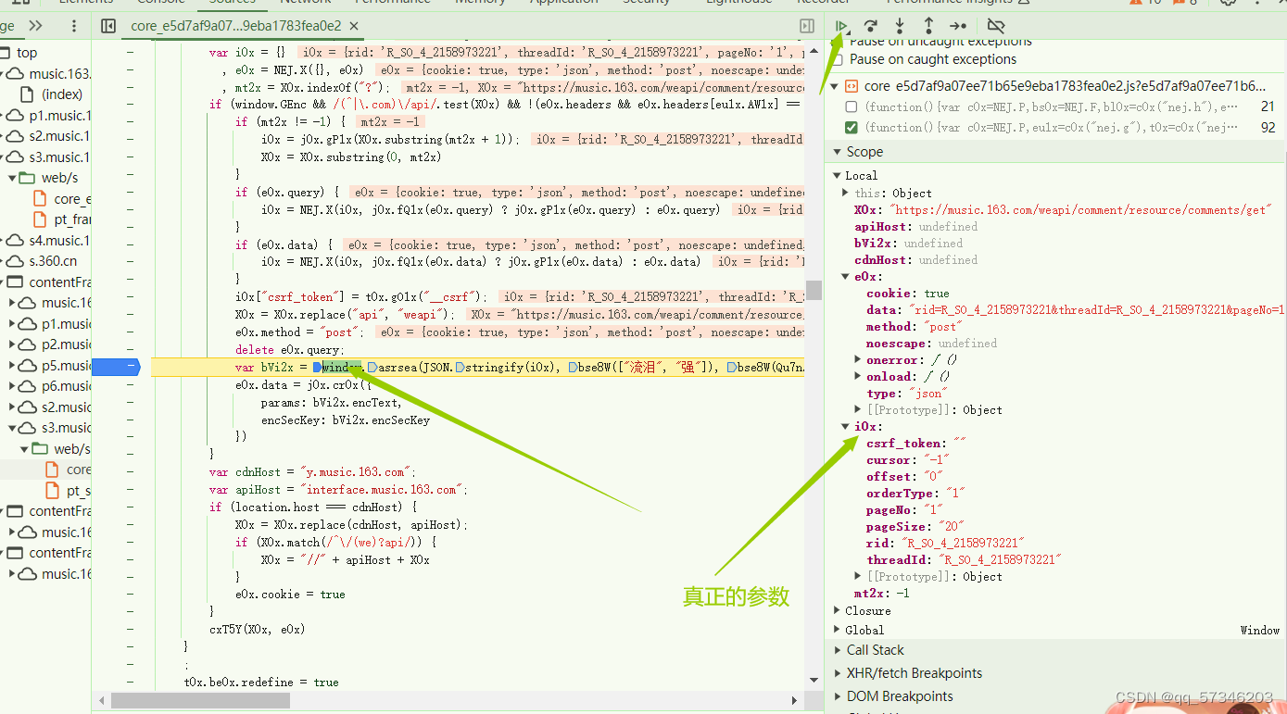Viewport: 1287px width, 714px height.
Task: Click inline breakpoint marker before window
Action: pos(318,368)
